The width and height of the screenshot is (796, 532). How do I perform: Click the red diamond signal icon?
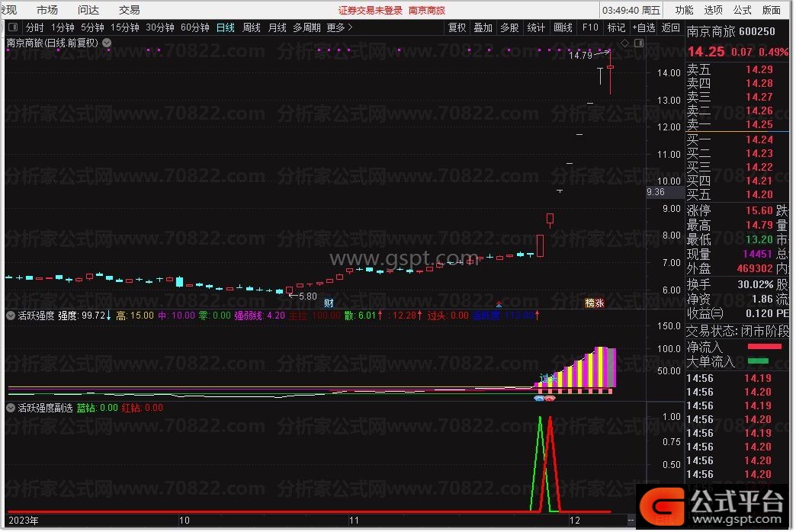point(550,399)
